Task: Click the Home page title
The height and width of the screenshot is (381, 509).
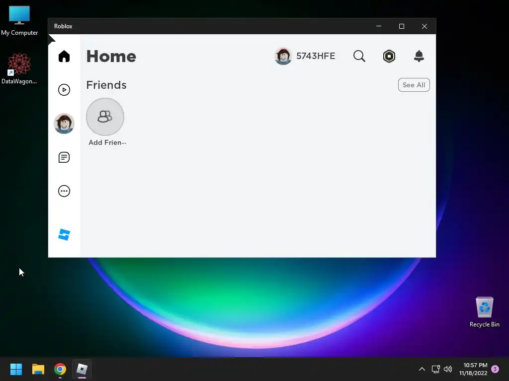Action: pyautogui.click(x=111, y=57)
